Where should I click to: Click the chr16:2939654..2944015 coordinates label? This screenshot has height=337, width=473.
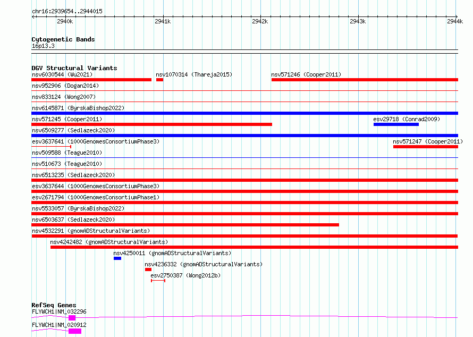67,11
